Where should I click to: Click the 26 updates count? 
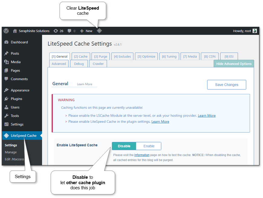coord(62,31)
